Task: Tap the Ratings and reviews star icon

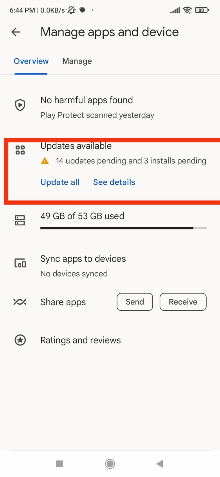Action: tap(20, 340)
